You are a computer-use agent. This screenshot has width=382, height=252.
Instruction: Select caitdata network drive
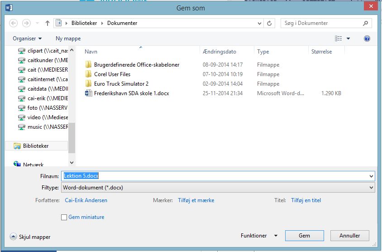point(43,89)
